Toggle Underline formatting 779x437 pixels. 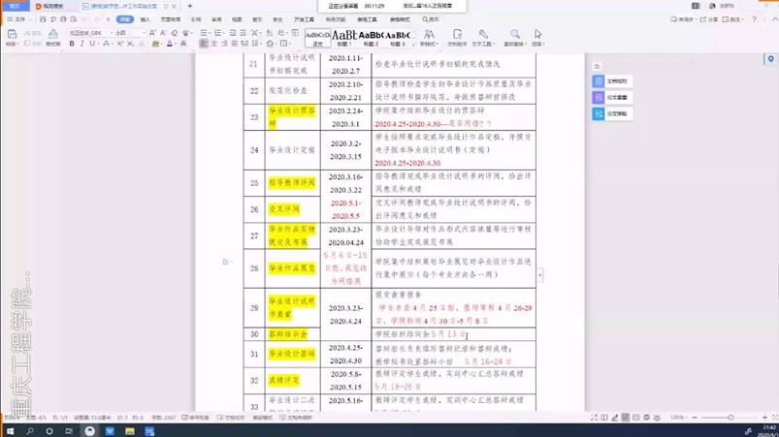tap(92, 44)
